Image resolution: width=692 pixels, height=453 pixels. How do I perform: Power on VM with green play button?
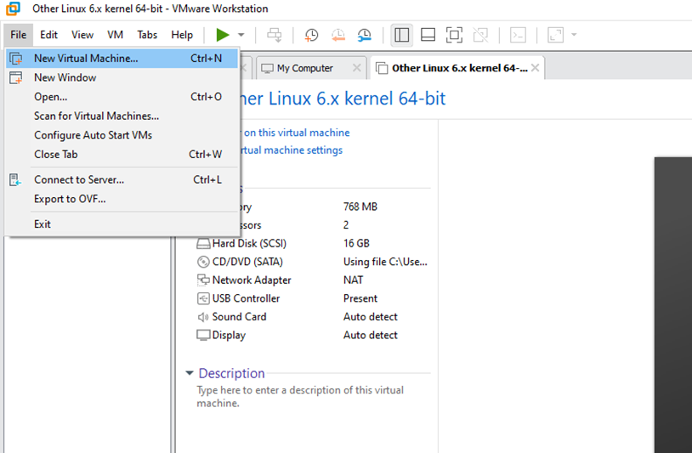pos(223,35)
